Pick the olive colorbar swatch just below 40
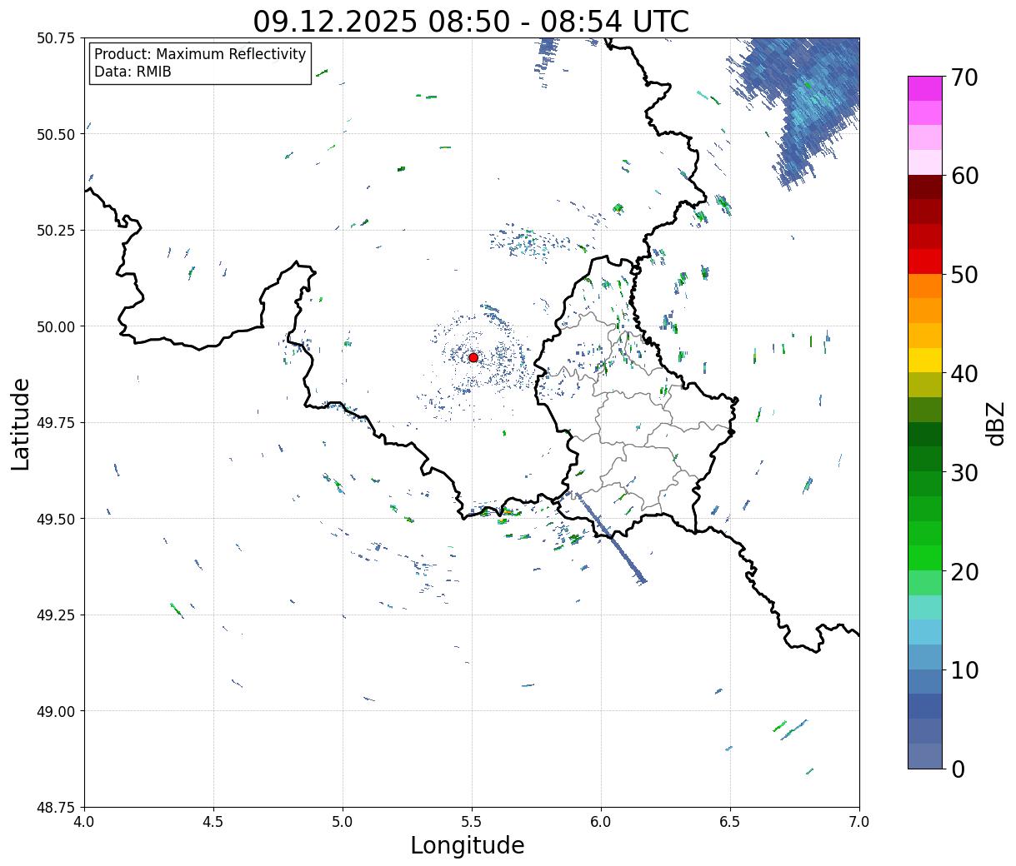The image size is (1016, 866). click(x=925, y=385)
